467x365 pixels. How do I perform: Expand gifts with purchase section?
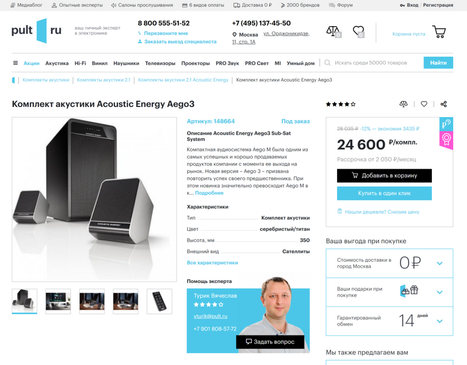point(389,292)
